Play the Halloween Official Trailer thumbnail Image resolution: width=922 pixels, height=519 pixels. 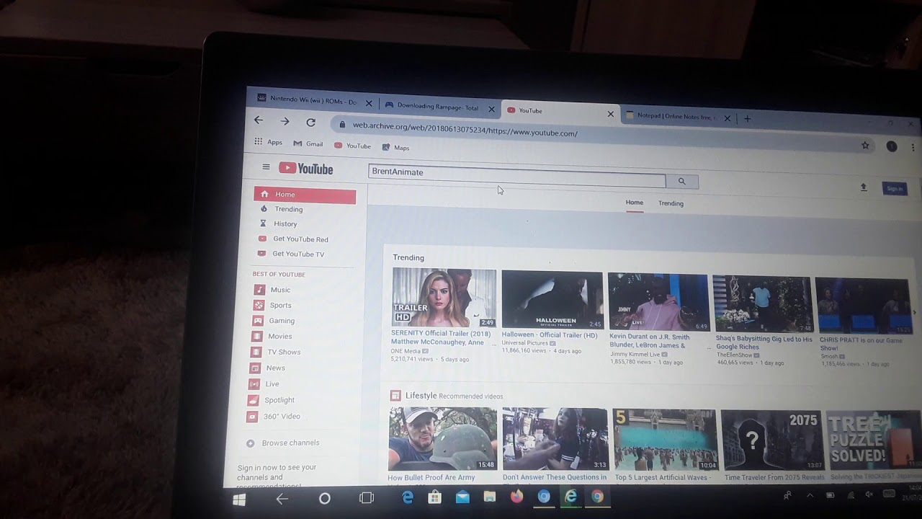552,299
